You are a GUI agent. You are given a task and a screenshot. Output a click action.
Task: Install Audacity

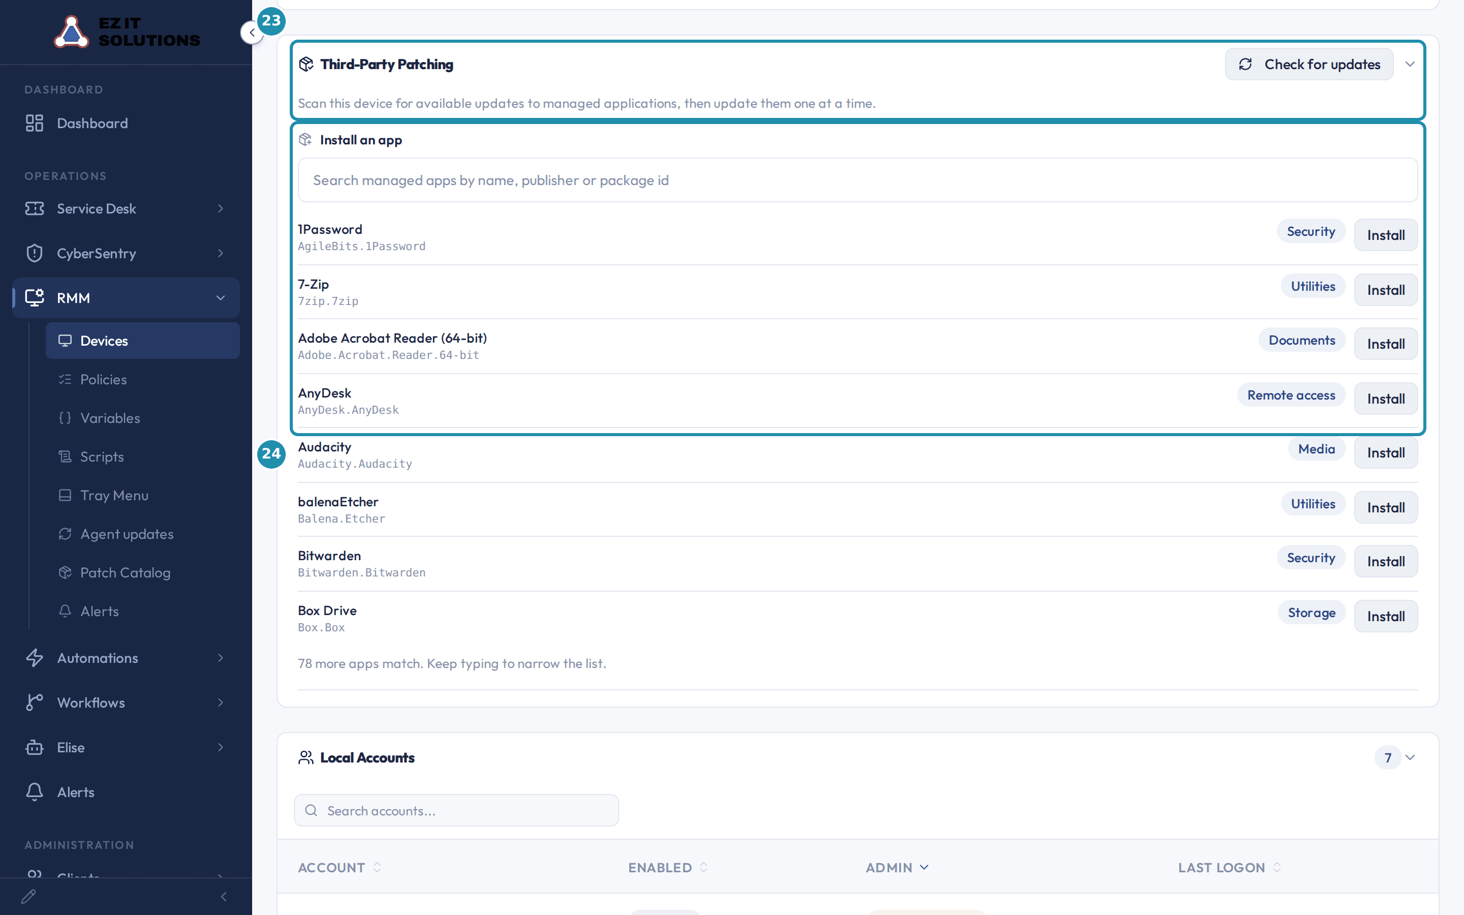point(1385,452)
